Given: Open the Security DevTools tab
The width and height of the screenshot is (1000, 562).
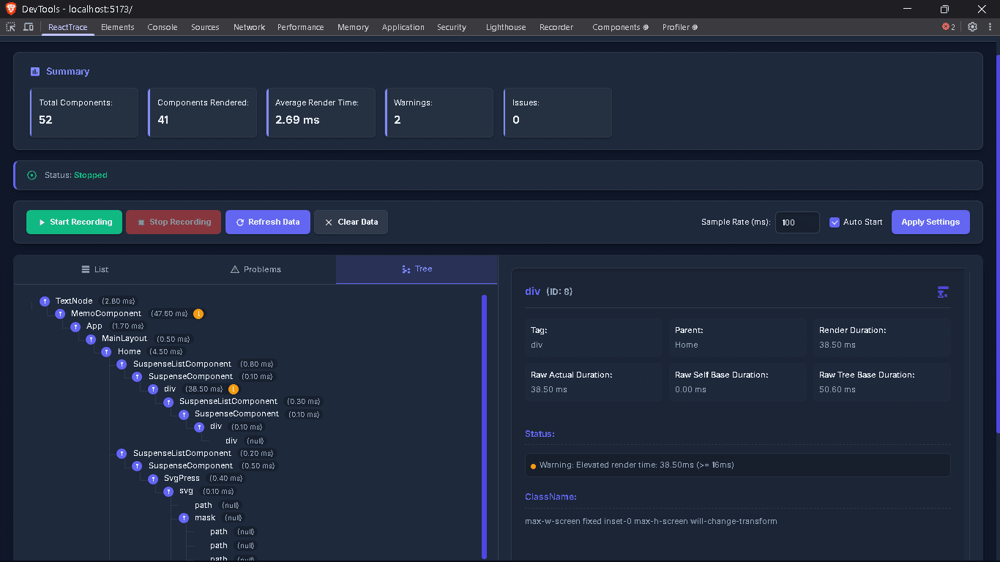Looking at the screenshot, I should (x=452, y=27).
